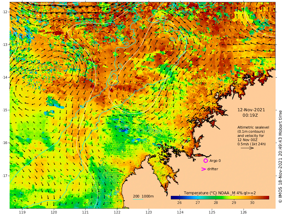Click the temperature color bar
Screen dimensions: 282x218
coord(220,197)
